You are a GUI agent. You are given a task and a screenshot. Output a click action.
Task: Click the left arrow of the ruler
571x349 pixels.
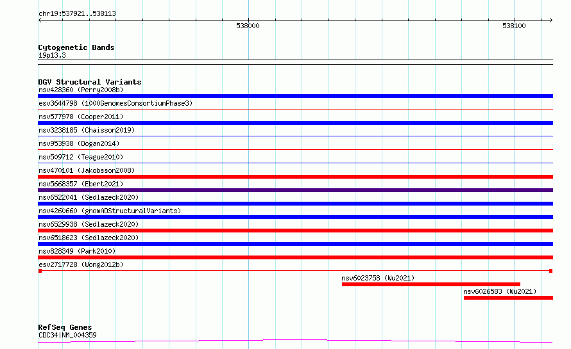[40, 20]
